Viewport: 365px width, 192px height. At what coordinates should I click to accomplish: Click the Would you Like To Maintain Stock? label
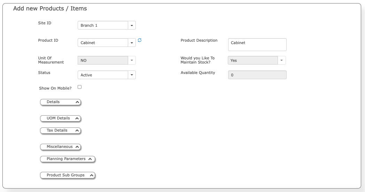coord(197,60)
